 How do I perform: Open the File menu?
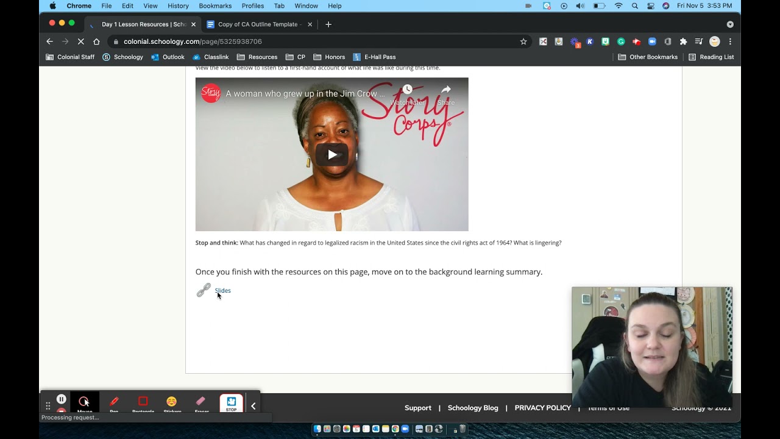[107, 5]
